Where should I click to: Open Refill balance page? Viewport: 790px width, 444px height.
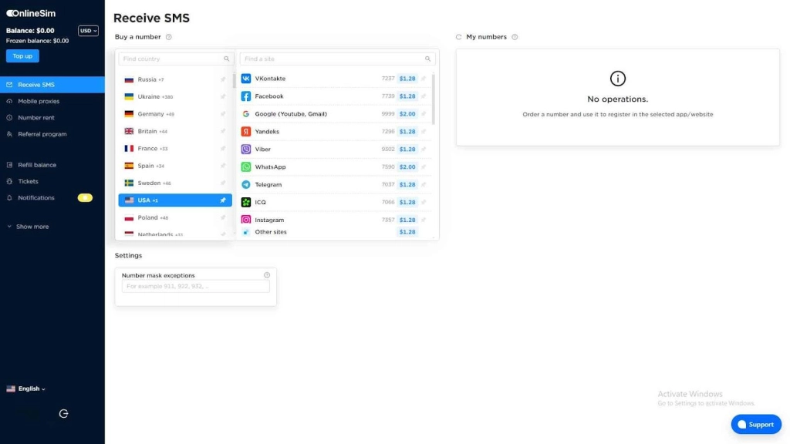click(x=37, y=165)
